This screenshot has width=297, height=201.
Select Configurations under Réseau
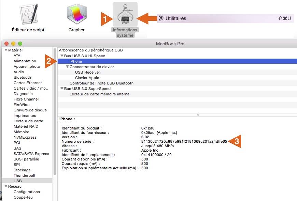click(x=27, y=192)
